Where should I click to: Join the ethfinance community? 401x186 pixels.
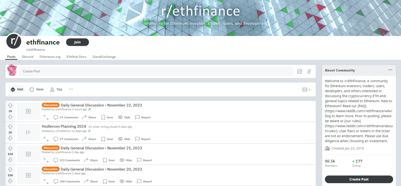tap(77, 42)
